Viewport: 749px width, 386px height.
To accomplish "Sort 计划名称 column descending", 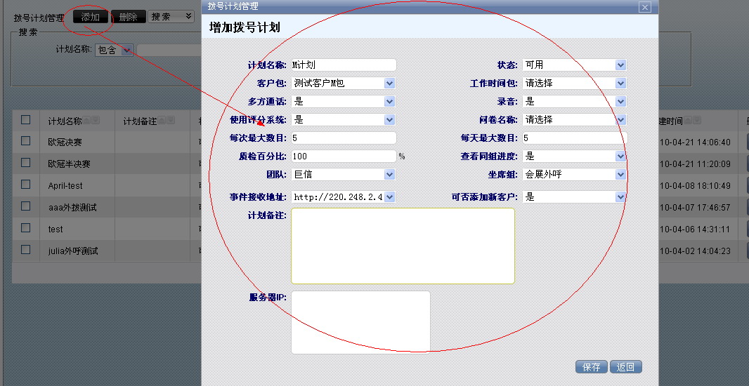I will [x=95, y=121].
